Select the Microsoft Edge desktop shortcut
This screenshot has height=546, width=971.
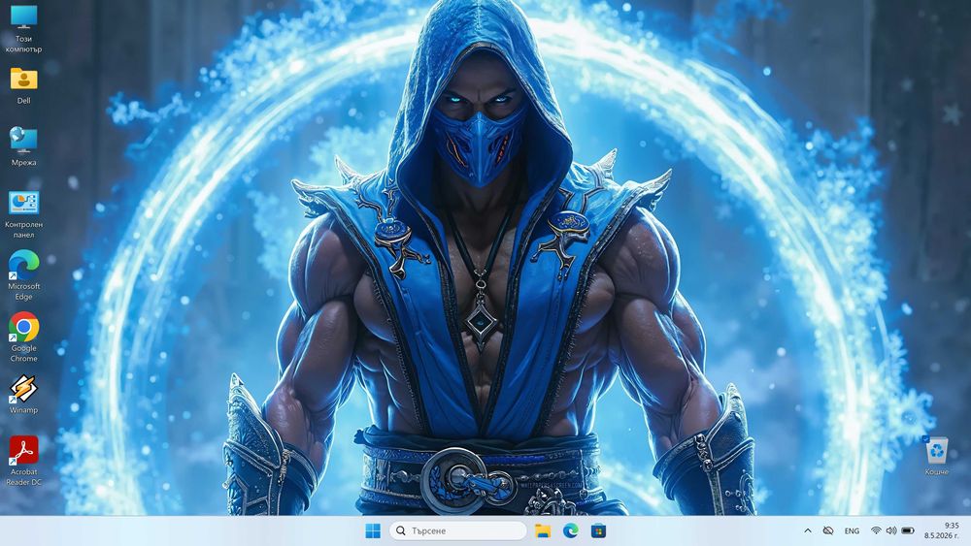pos(23,275)
